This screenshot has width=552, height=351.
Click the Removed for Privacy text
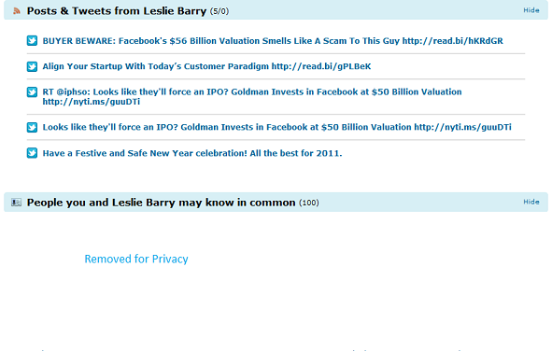click(x=136, y=260)
